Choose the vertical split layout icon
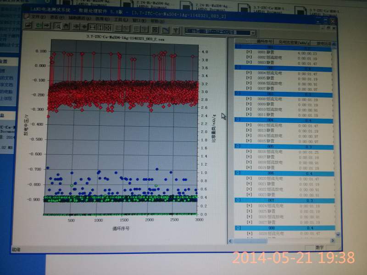The image size is (367, 275). click(x=100, y=28)
